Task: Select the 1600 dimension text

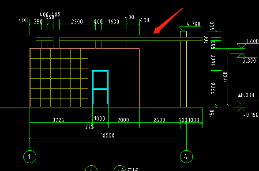Action: coord(114,22)
